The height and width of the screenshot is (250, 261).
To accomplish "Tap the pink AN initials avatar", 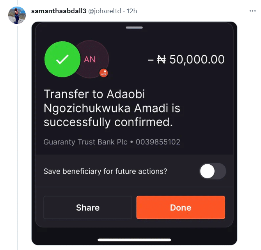I will (90, 60).
